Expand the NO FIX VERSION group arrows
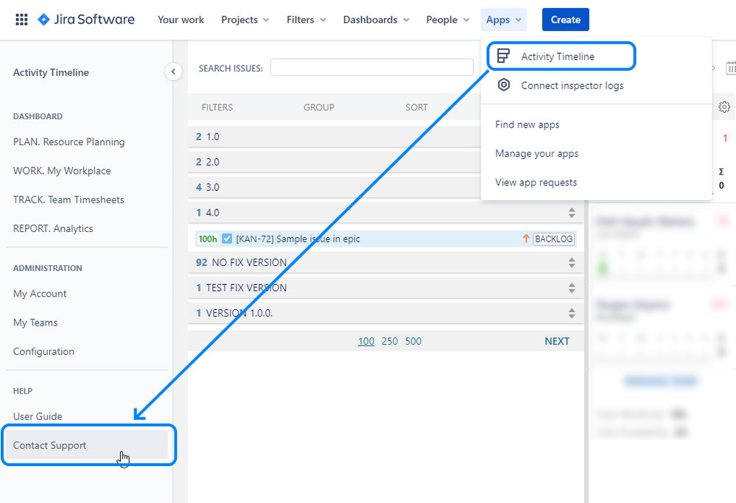The width and height of the screenshot is (736, 503). click(572, 262)
